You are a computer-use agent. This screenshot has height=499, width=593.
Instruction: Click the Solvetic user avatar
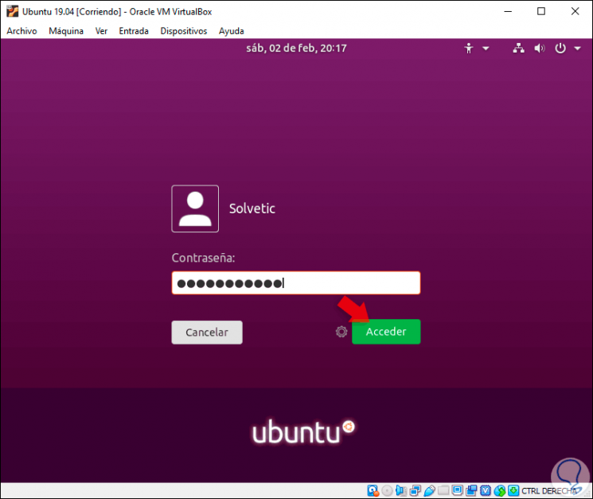pyautogui.click(x=195, y=209)
